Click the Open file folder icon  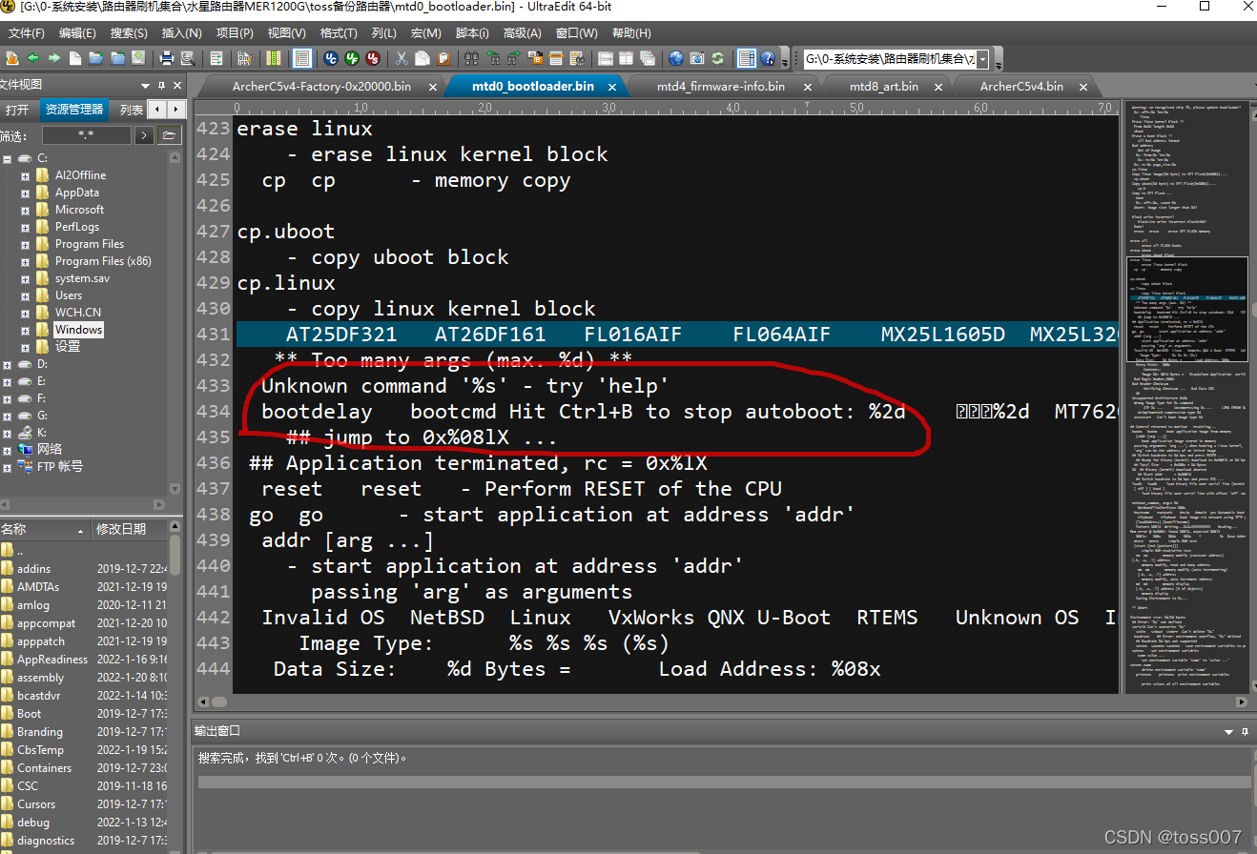(x=96, y=58)
